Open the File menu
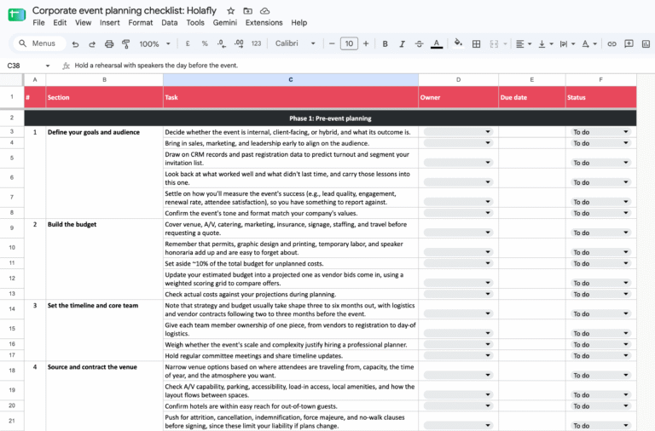This screenshot has height=431, width=655. click(38, 22)
